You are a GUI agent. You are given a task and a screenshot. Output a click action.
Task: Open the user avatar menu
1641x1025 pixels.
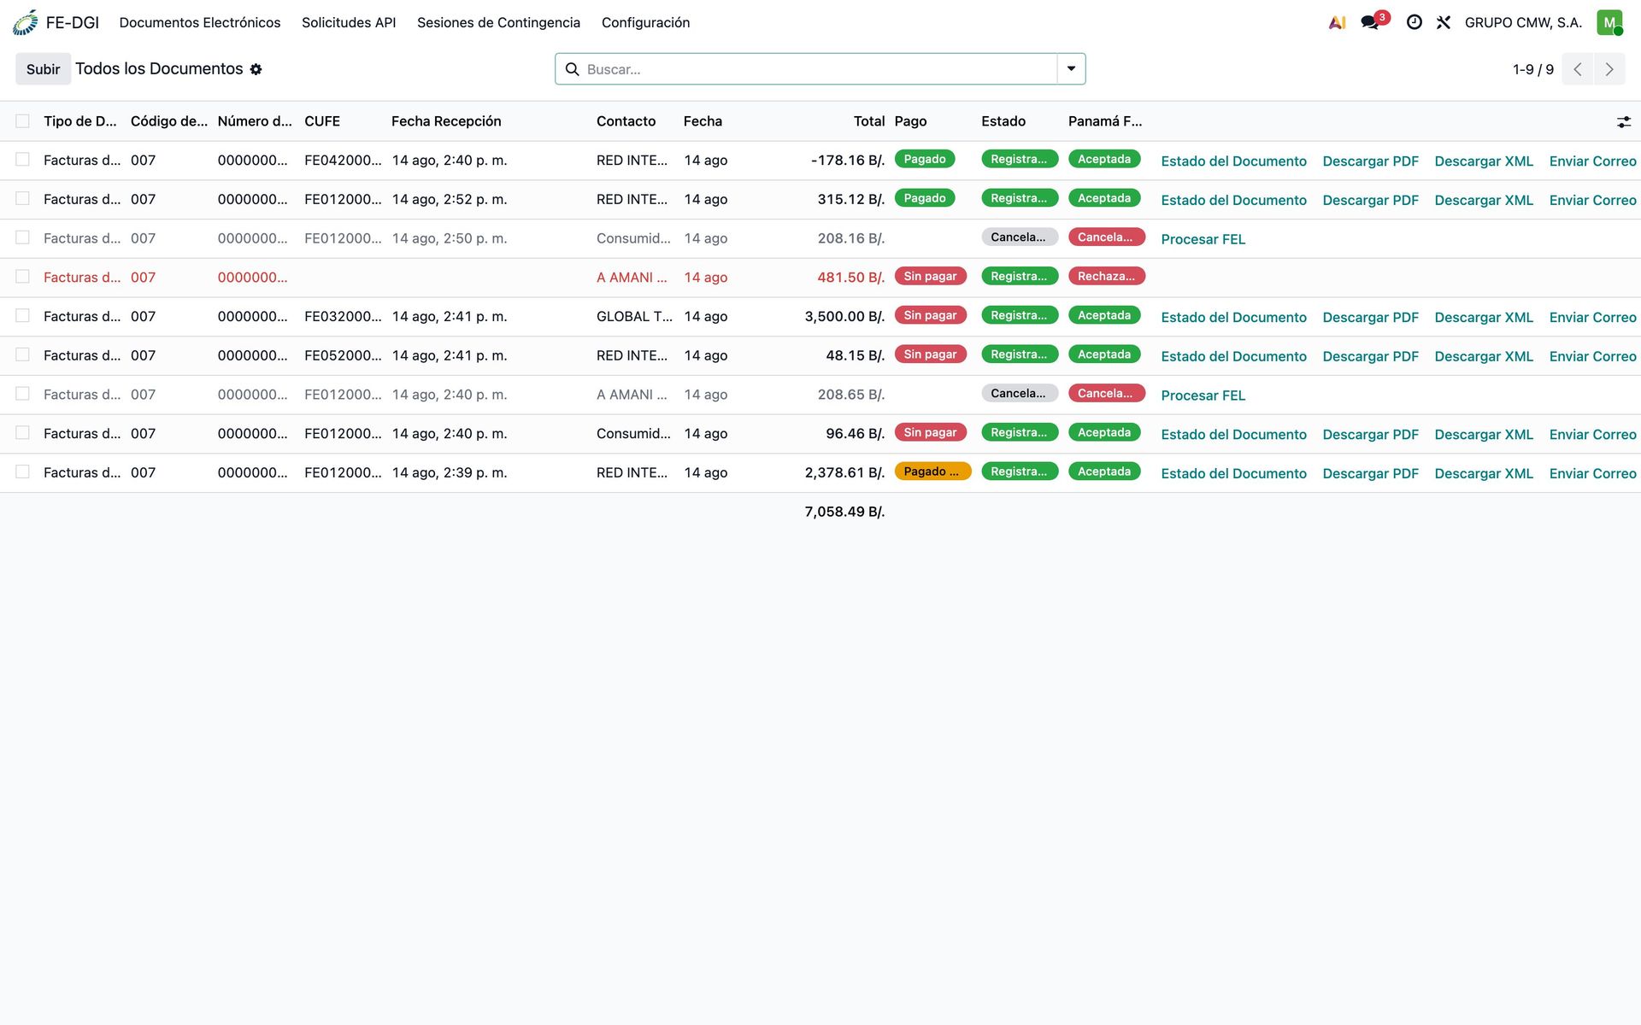point(1609,22)
